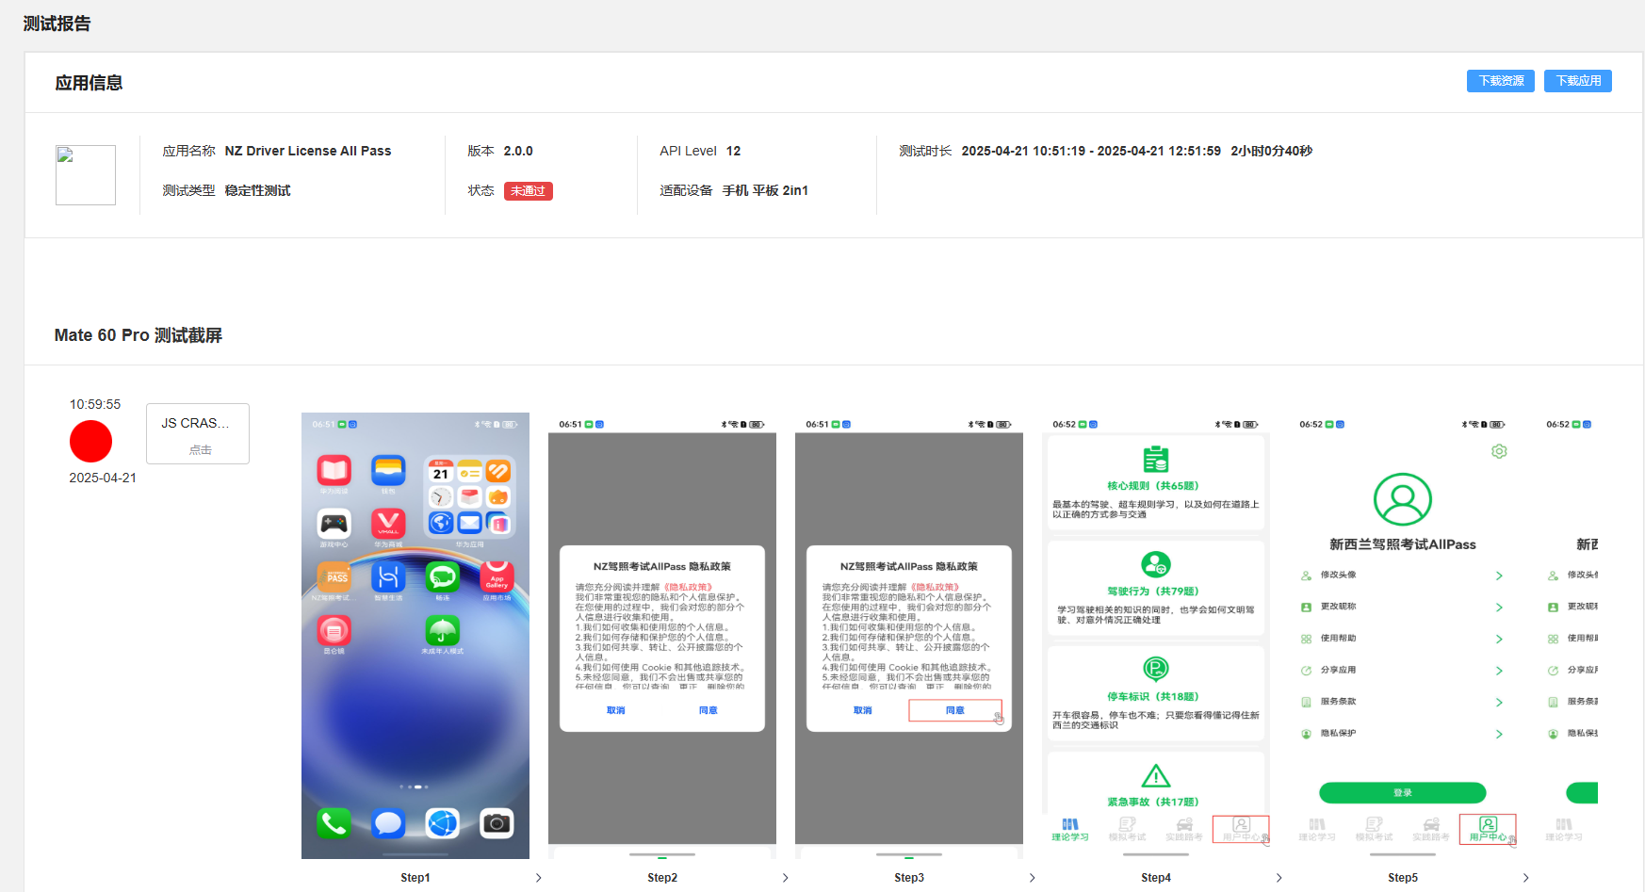Tap the Phone dock icon in Step1

[x=334, y=823]
